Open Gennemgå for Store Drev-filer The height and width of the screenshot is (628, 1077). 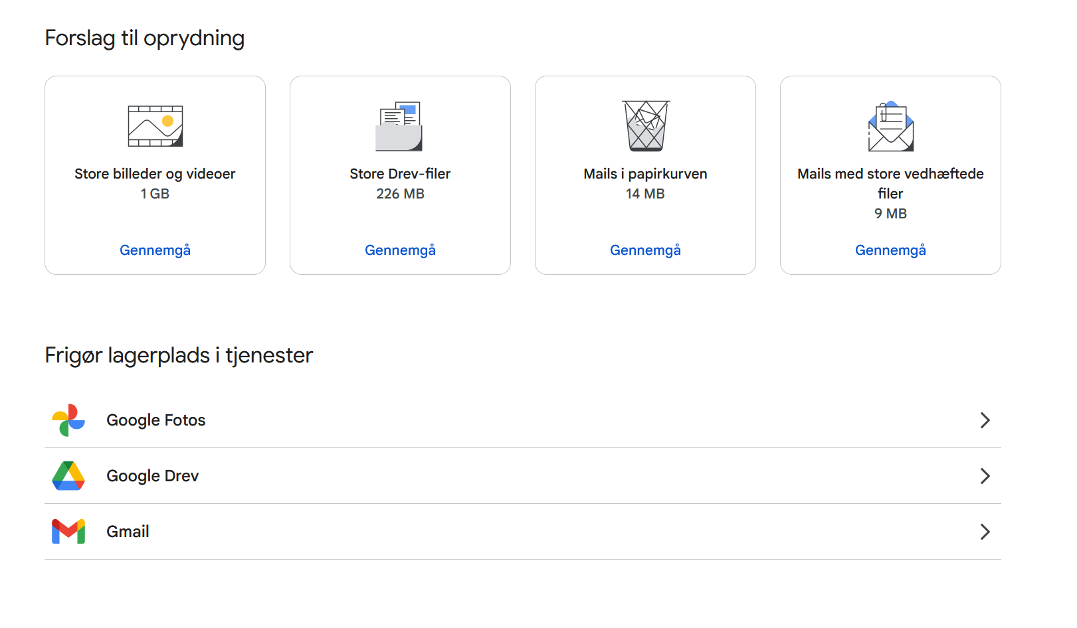click(x=400, y=250)
